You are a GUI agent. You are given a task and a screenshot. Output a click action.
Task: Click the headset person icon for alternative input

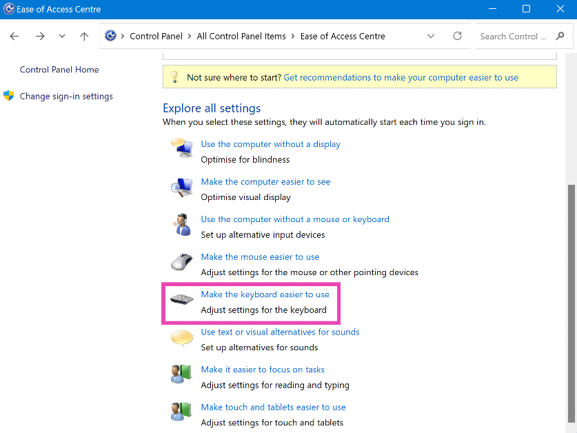pos(181,224)
